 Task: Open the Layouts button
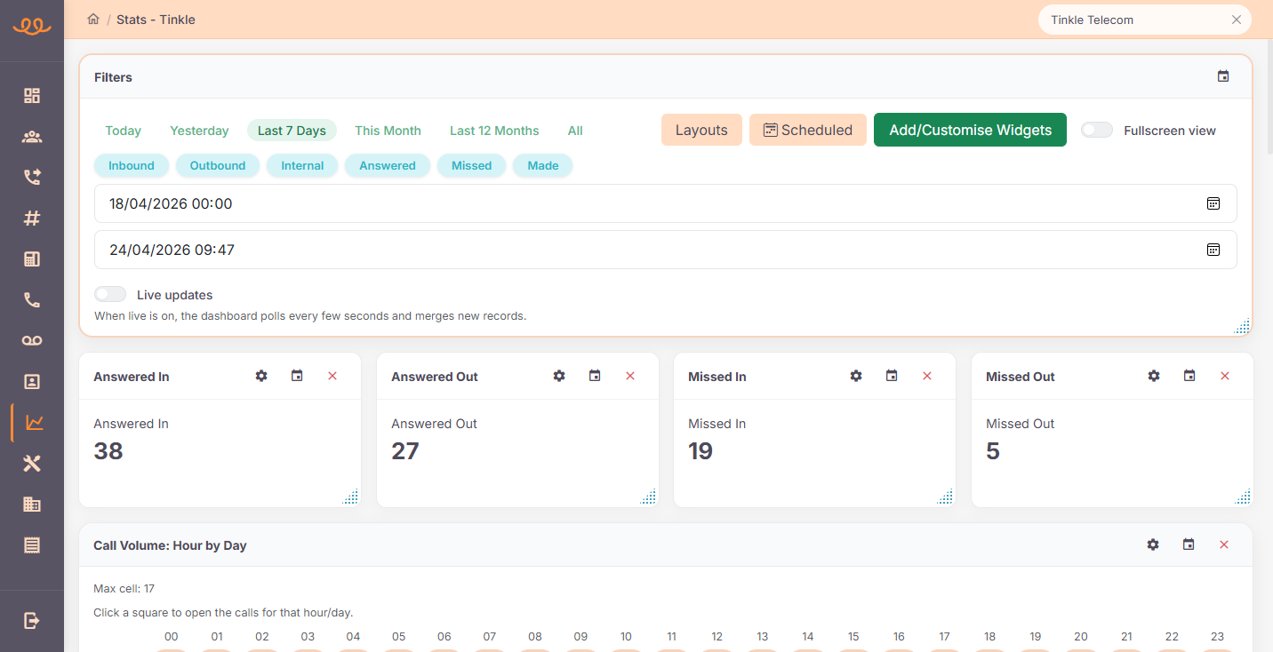(701, 130)
